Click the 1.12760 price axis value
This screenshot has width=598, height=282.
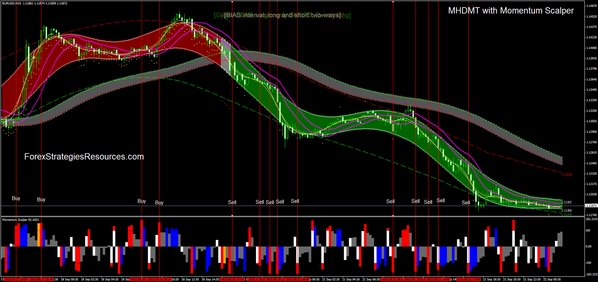pyautogui.click(x=591, y=142)
